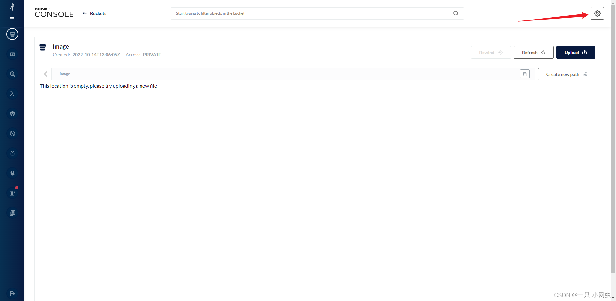
Task: Click the hamburger menu to expand sidebar
Action: click(x=12, y=19)
